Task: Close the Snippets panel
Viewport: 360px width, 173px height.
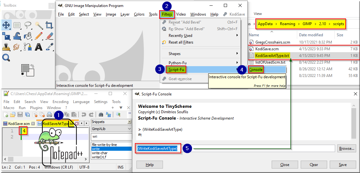Action: (x=129, y=122)
